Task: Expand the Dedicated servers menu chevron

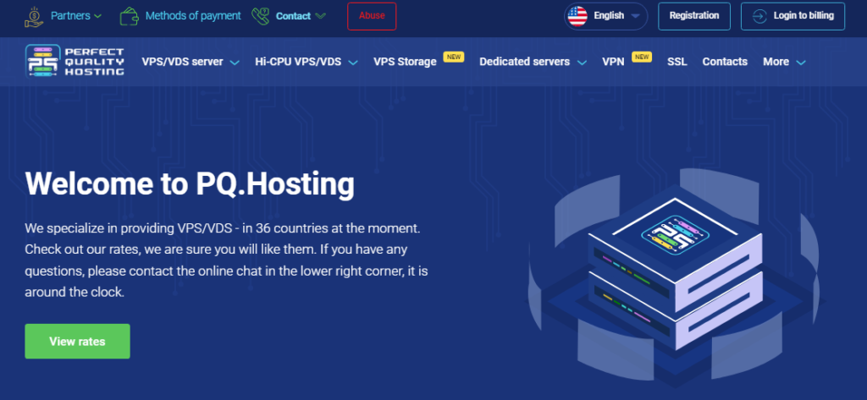Action: pos(582,63)
